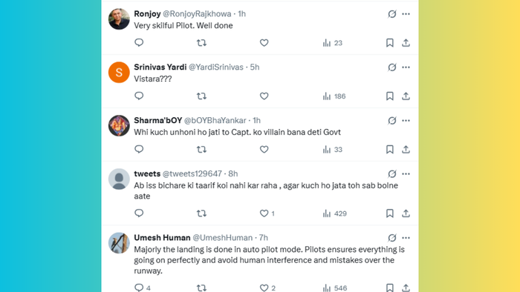520x292 pixels.
Task: Bookmark Ronjoy's tweet
Action: coord(390,43)
